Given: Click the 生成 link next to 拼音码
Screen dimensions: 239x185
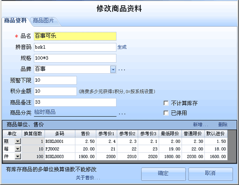Looking at the screenshot, I should [x=122, y=47].
